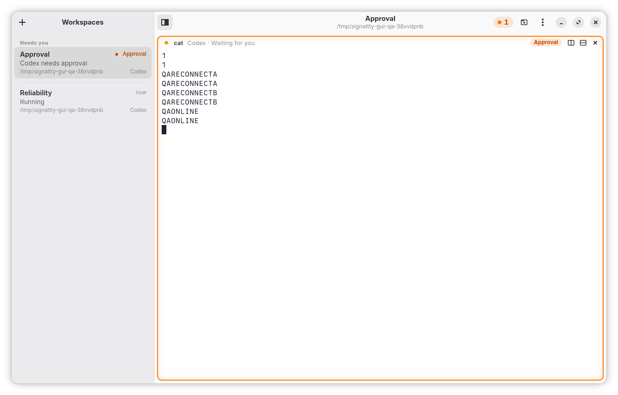The height and width of the screenshot is (395, 618).
Task: Click the 'cat' pane title
Action: click(178, 43)
